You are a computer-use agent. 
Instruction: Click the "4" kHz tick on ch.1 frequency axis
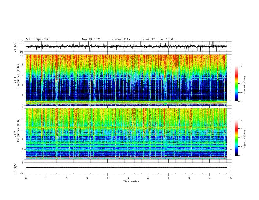tap(23, 85)
